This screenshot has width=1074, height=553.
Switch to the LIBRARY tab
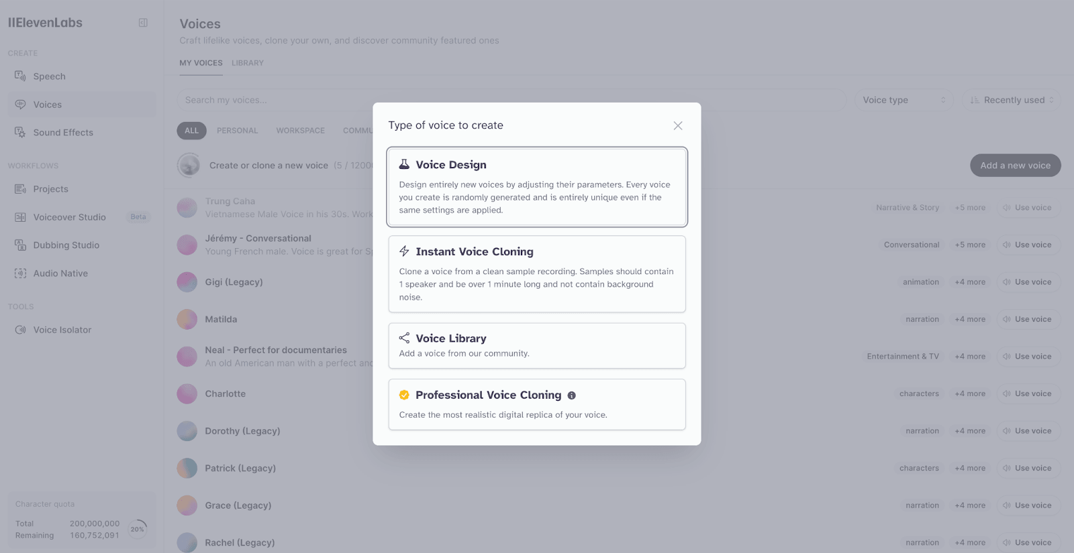pyautogui.click(x=247, y=62)
